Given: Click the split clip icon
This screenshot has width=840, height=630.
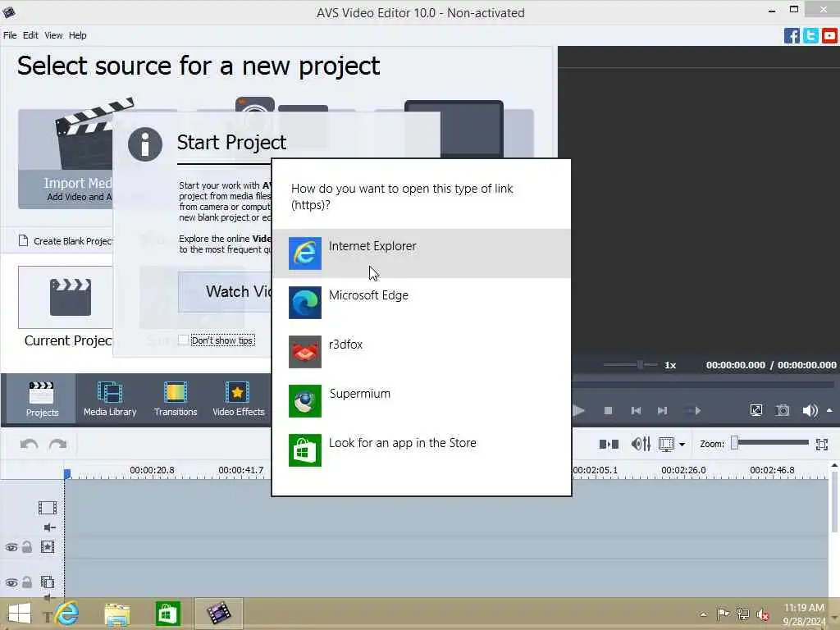Looking at the screenshot, I should (609, 444).
